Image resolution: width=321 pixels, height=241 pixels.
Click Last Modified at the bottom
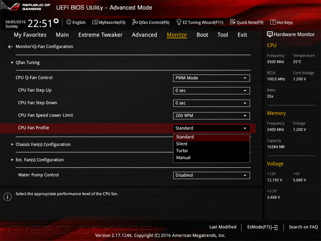pos(222,227)
